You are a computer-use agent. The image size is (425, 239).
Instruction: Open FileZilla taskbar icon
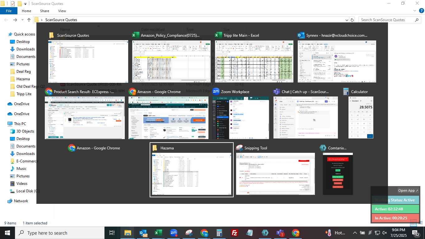point(235,233)
